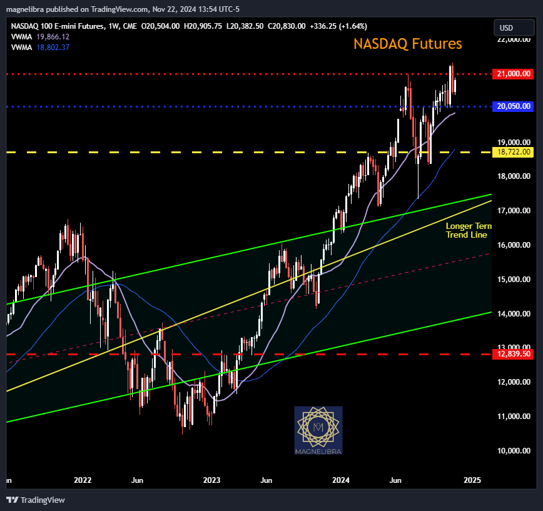
Task: Click the high price H20,905.75 value
Action: tap(203, 26)
